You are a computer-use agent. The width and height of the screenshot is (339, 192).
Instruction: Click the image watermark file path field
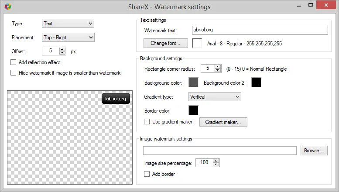tap(219, 151)
